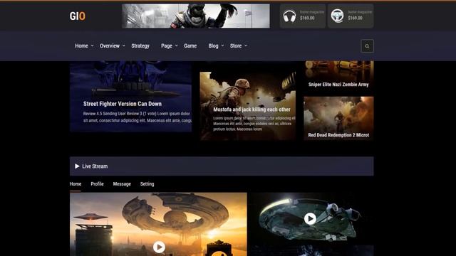Click the headphones $169.00 price text

(x=307, y=18)
